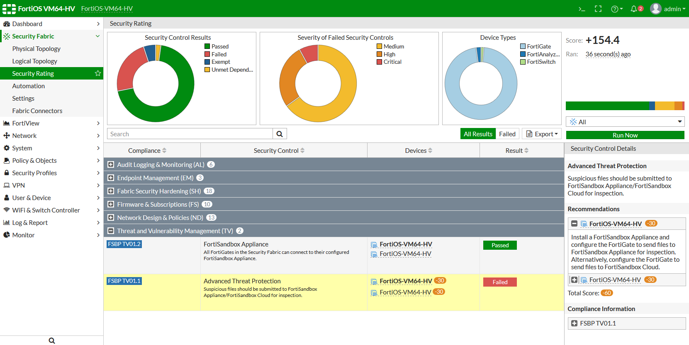Click the Dashboard gauge icon
The image size is (689, 345).
[x=7, y=24]
